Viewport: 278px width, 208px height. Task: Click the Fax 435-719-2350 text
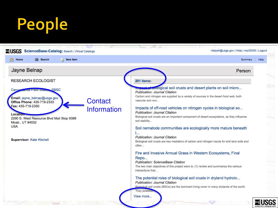tap(25, 106)
